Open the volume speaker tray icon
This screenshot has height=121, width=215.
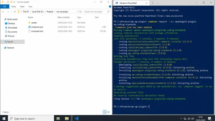[x=193, y=118]
